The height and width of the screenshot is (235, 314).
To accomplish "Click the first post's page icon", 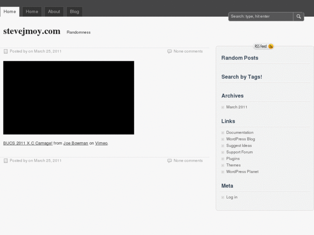I will pyautogui.click(x=6, y=51).
